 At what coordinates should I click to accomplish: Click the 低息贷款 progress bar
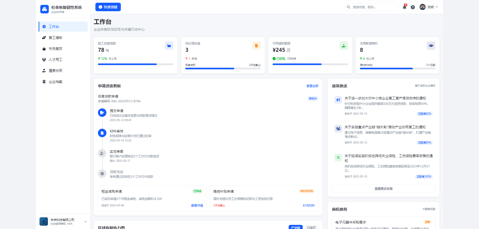tap(223, 69)
